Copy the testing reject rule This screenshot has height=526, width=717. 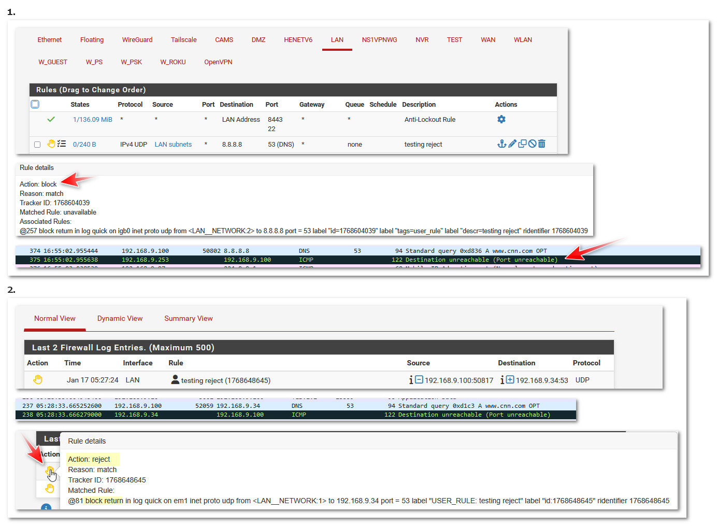pos(522,144)
